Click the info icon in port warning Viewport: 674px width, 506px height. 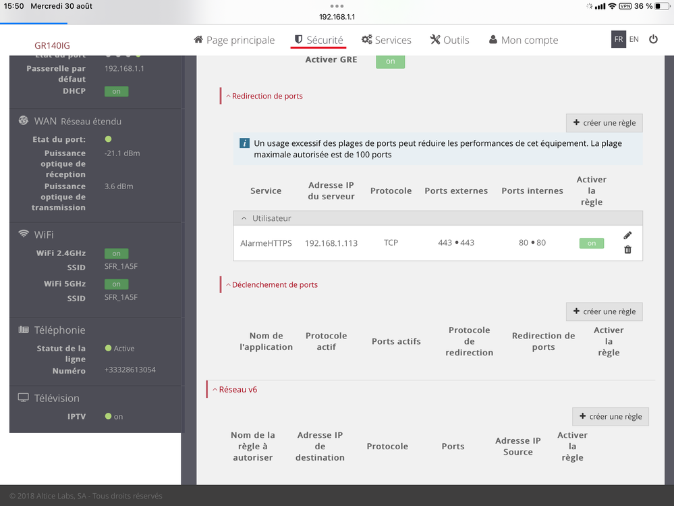[245, 143]
